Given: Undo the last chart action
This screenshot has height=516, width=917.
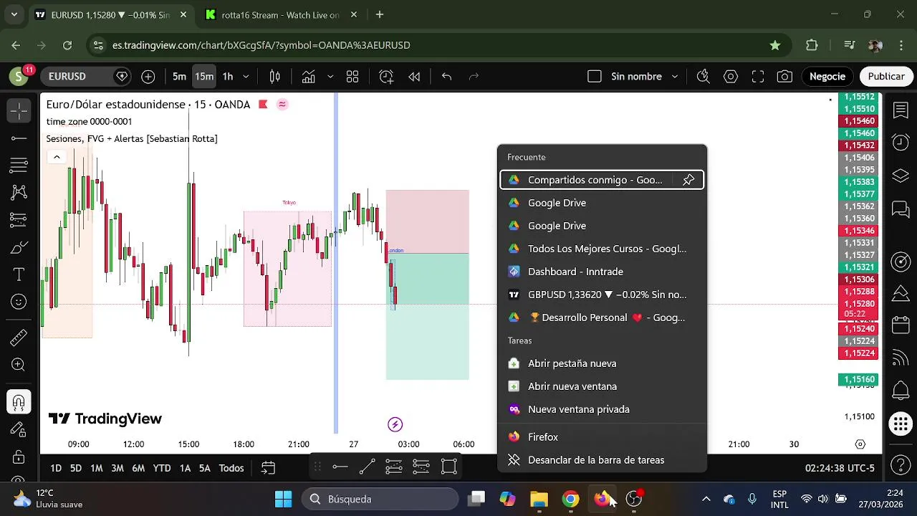Looking at the screenshot, I should (x=446, y=77).
